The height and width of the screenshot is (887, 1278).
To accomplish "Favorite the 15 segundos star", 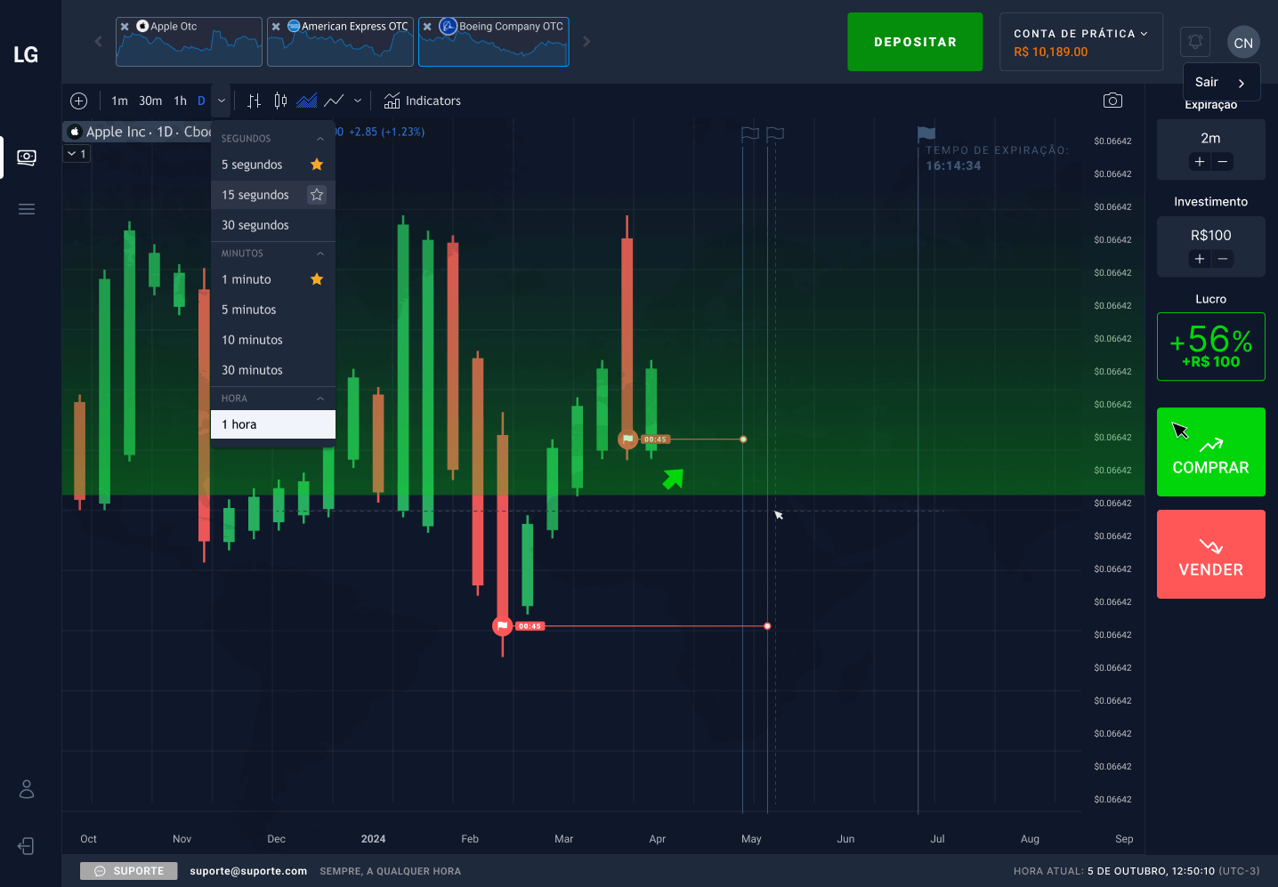I will pyautogui.click(x=317, y=195).
